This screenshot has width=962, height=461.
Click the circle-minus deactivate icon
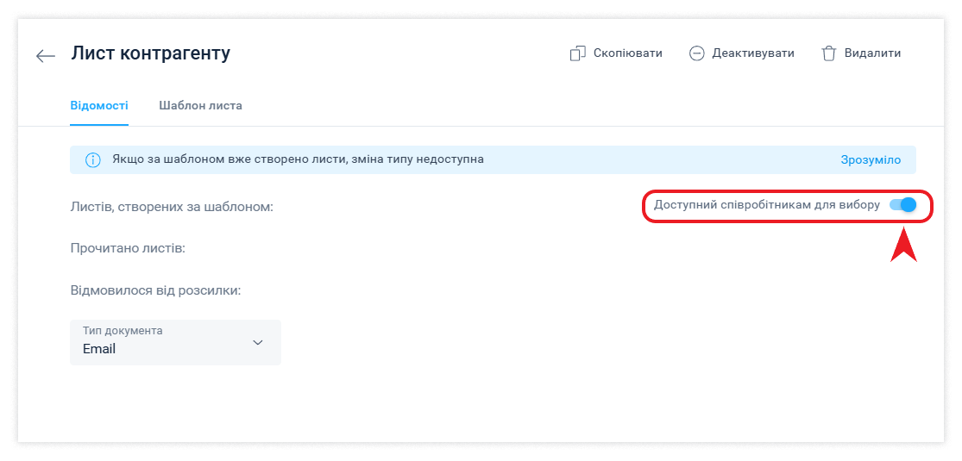(696, 53)
